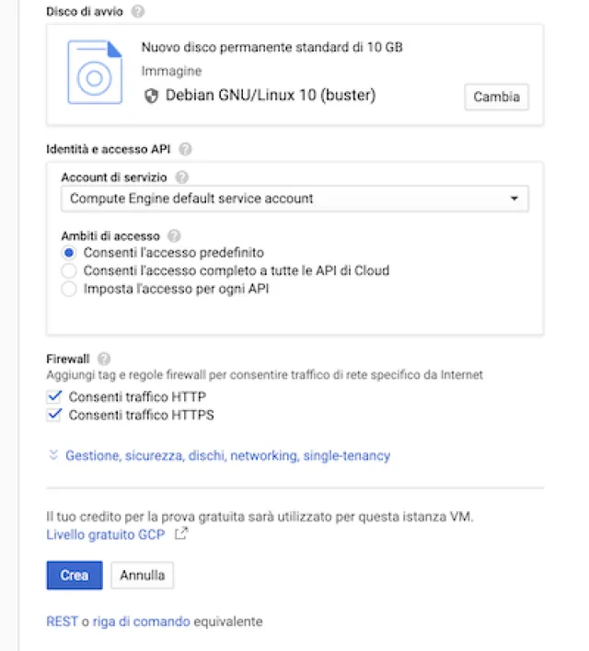Screen dimensions: 589x651
Task: Click the Annulla button
Action: tap(142, 576)
